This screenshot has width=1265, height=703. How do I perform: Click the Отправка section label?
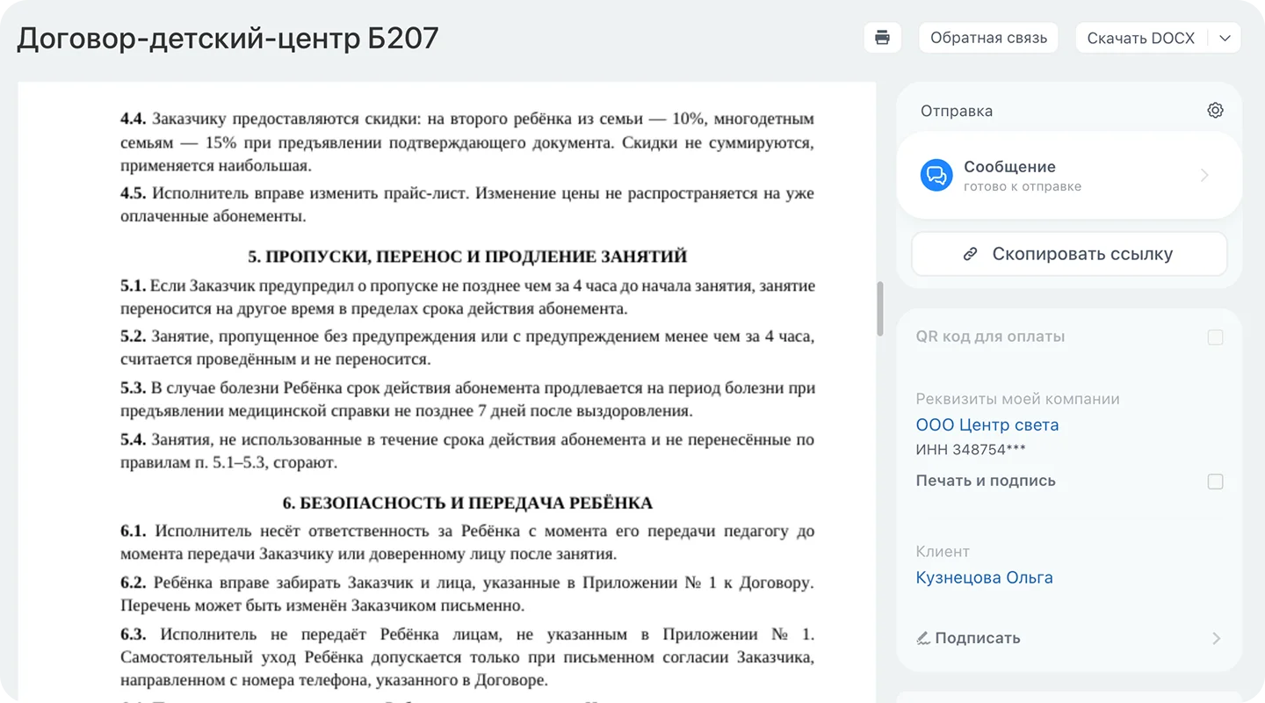(957, 111)
